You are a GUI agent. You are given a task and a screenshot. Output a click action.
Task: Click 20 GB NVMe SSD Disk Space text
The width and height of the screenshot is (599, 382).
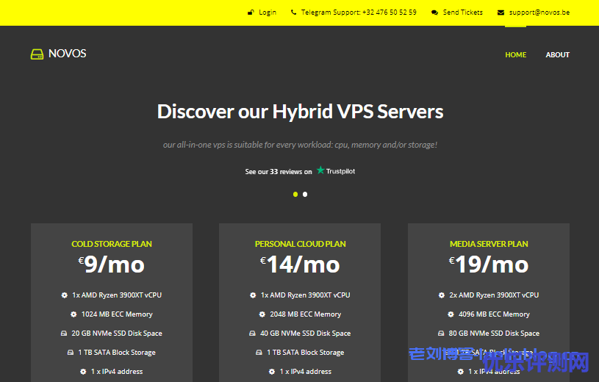coord(117,333)
